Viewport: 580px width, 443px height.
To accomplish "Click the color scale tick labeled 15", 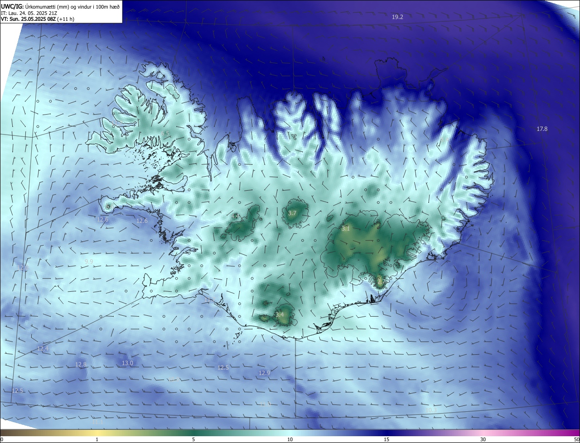I will tap(387, 440).
